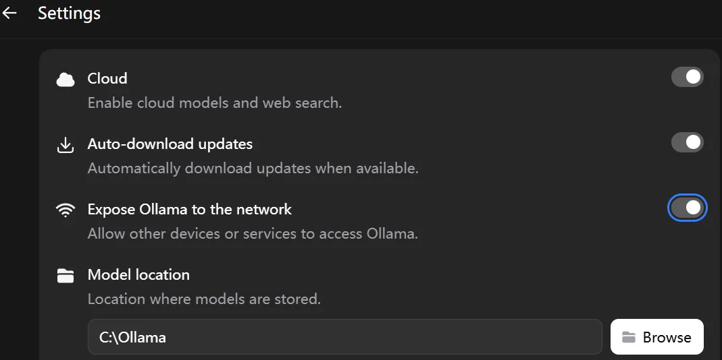
Task: Go back using the arrow icon
Action: point(9,13)
